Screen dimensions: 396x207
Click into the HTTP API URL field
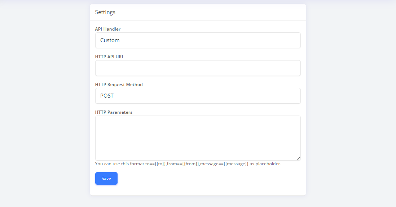(x=198, y=68)
